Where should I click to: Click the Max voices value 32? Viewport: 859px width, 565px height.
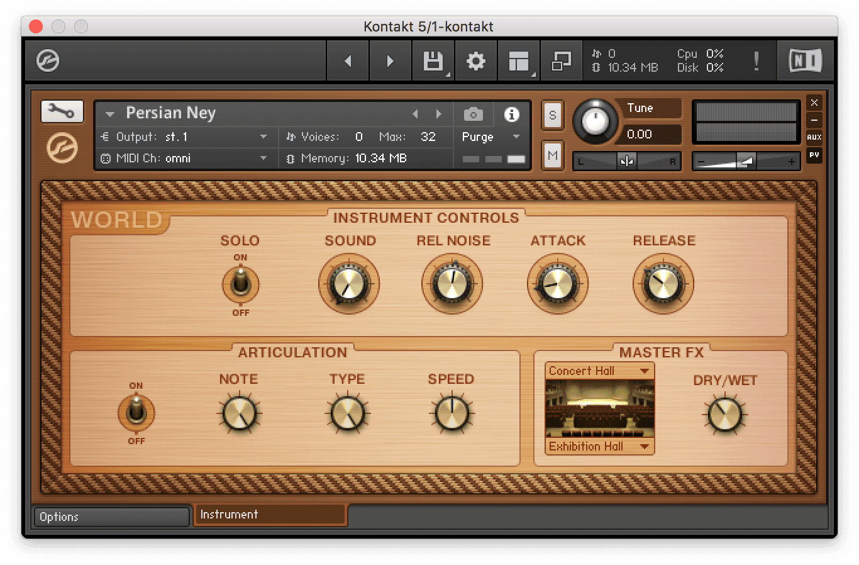point(428,137)
